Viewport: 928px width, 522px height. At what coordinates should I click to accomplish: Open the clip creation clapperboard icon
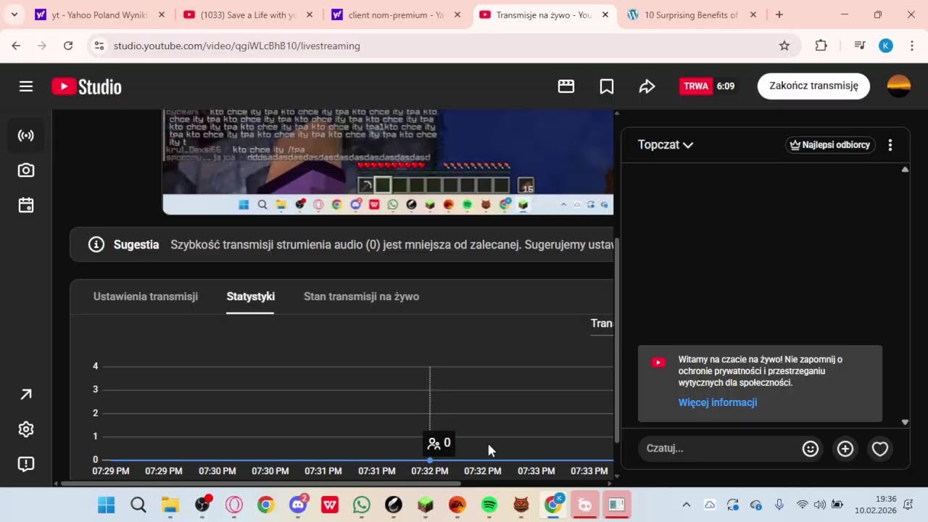pos(566,86)
